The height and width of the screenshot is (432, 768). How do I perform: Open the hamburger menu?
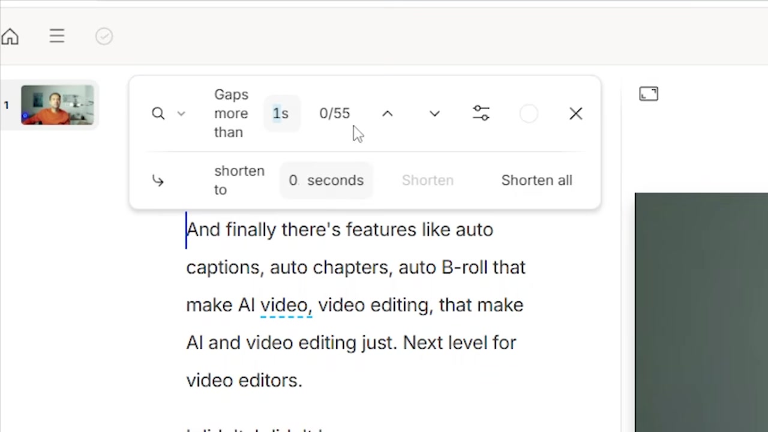tap(57, 37)
